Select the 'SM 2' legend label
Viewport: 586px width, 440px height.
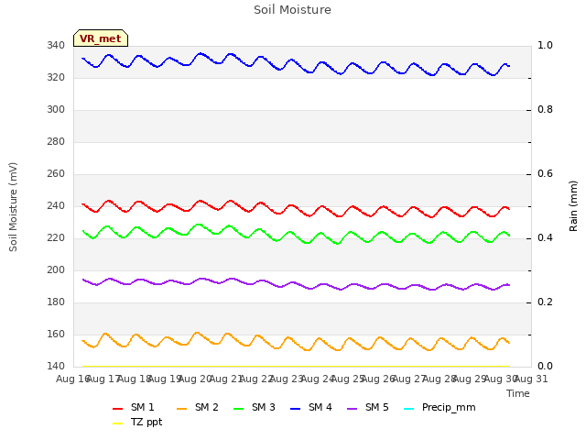click(207, 407)
